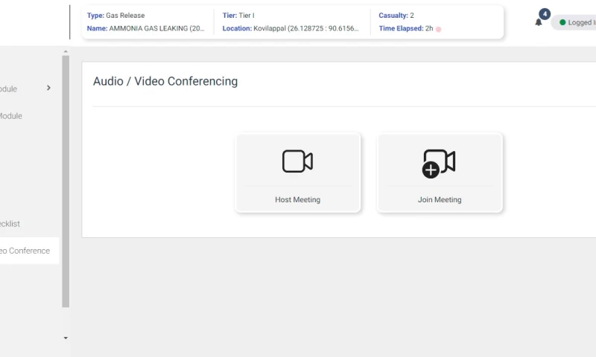Screen dimensions: 596x357
Task: Click the AMMONIA GAS LEAKING incident name
Action: click(x=156, y=28)
